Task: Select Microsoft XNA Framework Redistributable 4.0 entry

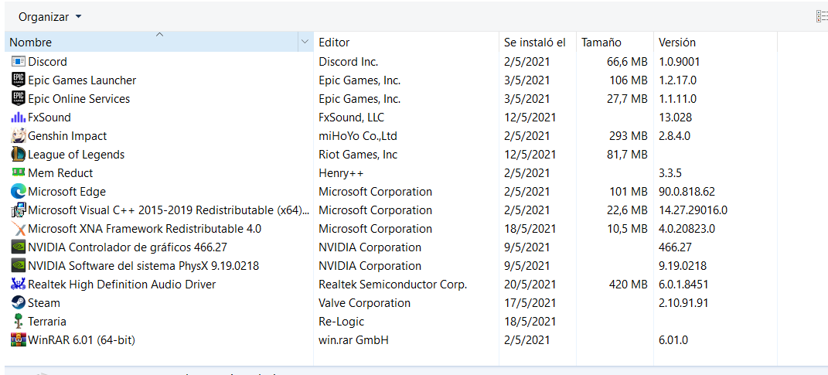Action: 144,229
